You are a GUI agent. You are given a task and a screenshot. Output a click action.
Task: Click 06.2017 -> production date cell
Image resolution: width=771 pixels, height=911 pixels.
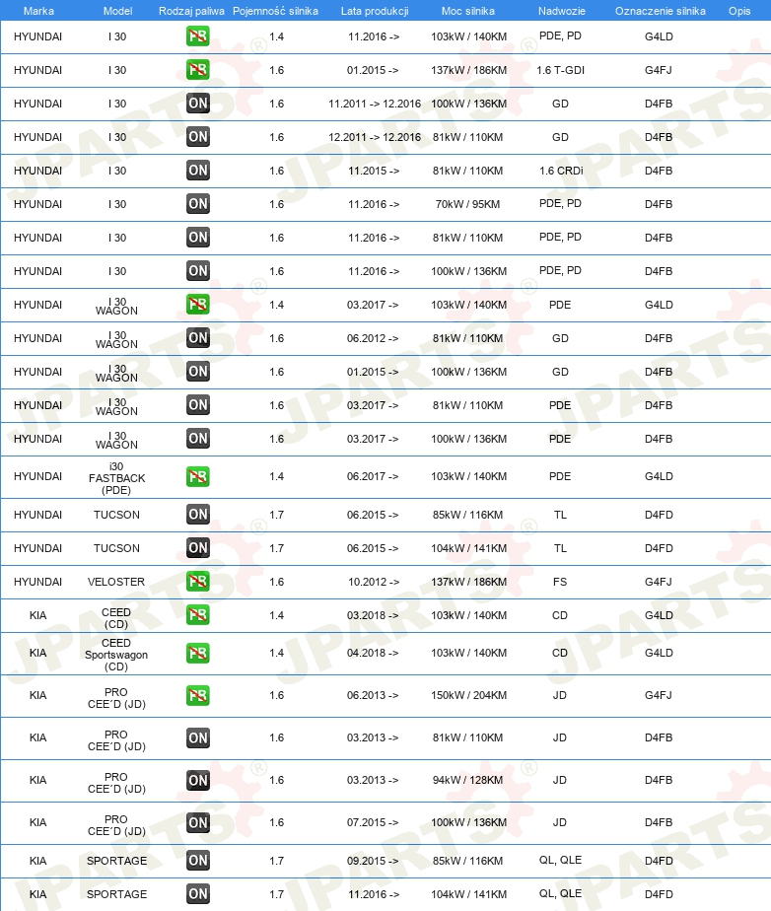pos(373,476)
